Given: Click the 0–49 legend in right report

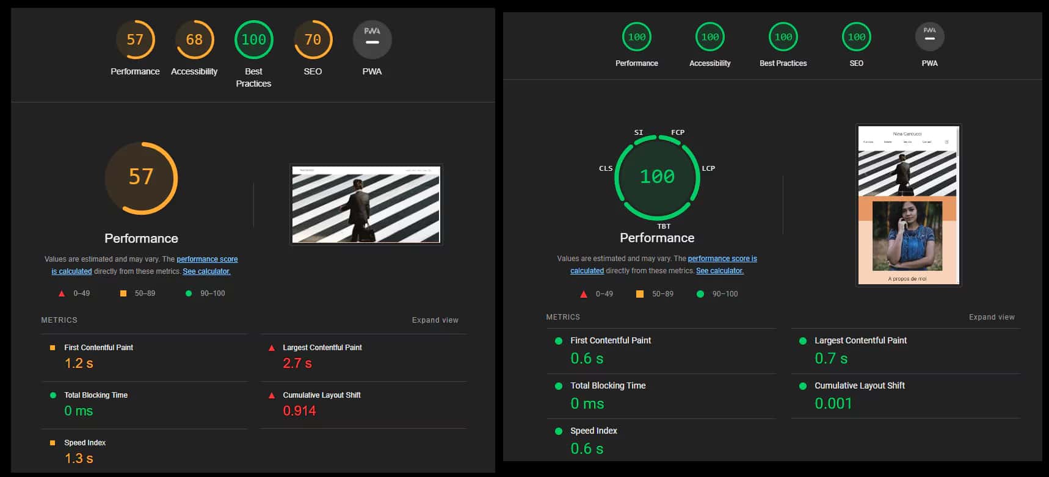Looking at the screenshot, I should point(597,294).
